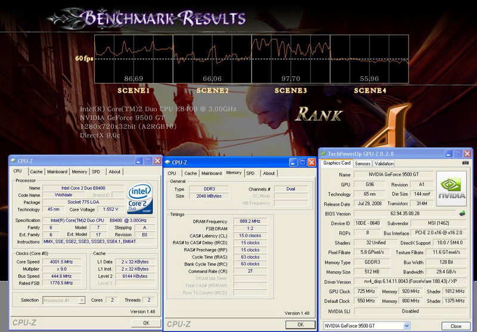Open Memory tab in left CPU-Z

(x=79, y=172)
